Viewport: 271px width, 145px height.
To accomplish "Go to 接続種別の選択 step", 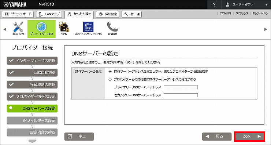I will [x=32, y=84].
